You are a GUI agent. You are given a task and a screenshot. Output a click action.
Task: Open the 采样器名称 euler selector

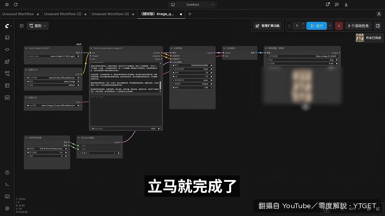pyautogui.click(x=192, y=80)
